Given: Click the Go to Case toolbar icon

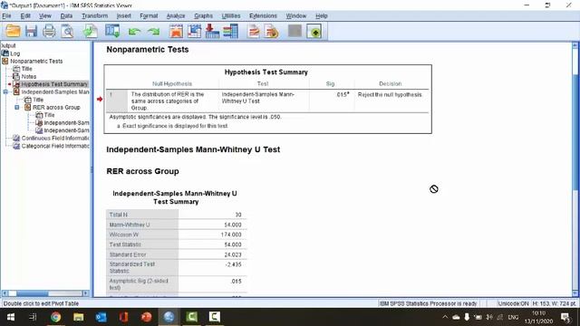Looking at the screenshot, I should (x=194, y=31).
